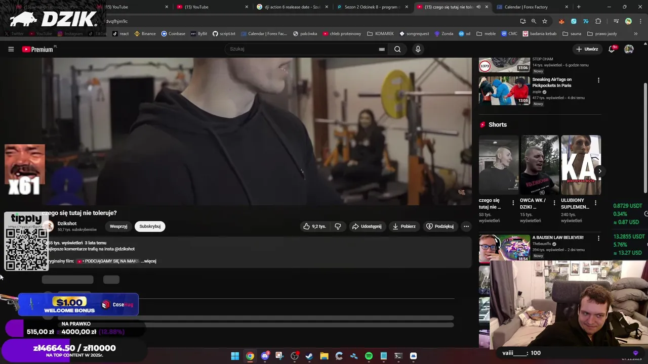Share the video via Udostępnij
Viewport: 648px width, 364px height.
pyautogui.click(x=367, y=226)
